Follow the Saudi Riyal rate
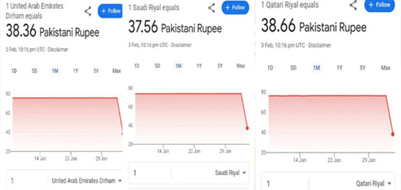 click(235, 8)
